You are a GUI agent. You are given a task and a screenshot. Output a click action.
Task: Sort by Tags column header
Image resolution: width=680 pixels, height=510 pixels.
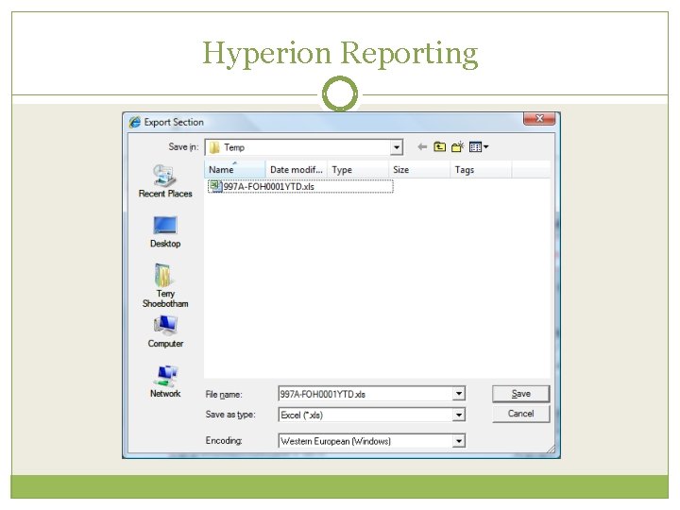point(481,170)
